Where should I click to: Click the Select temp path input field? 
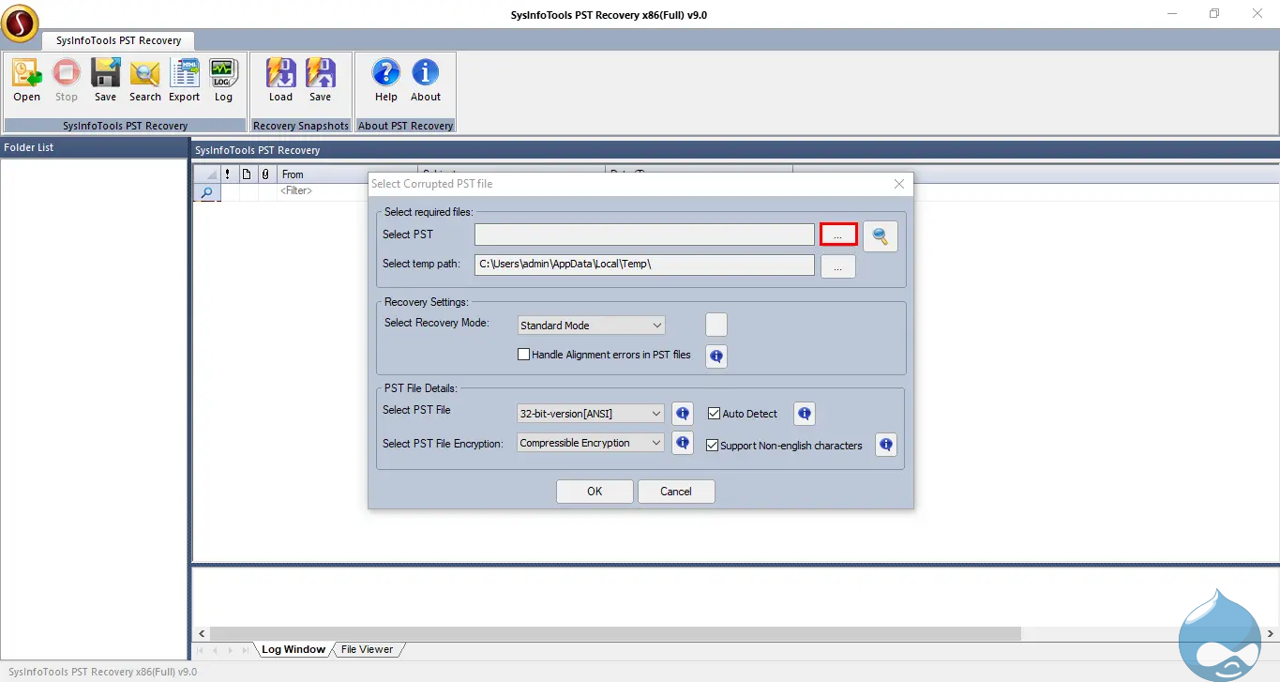click(644, 265)
